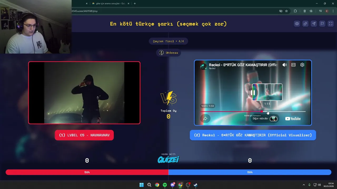The height and width of the screenshot is (189, 337).
Task: Expand the system tray hidden icons chevron
Action: click(304, 185)
